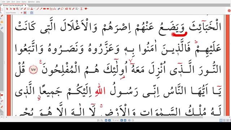Select small dot laser pointer option
This screenshot has width=231, height=130.
22,13
